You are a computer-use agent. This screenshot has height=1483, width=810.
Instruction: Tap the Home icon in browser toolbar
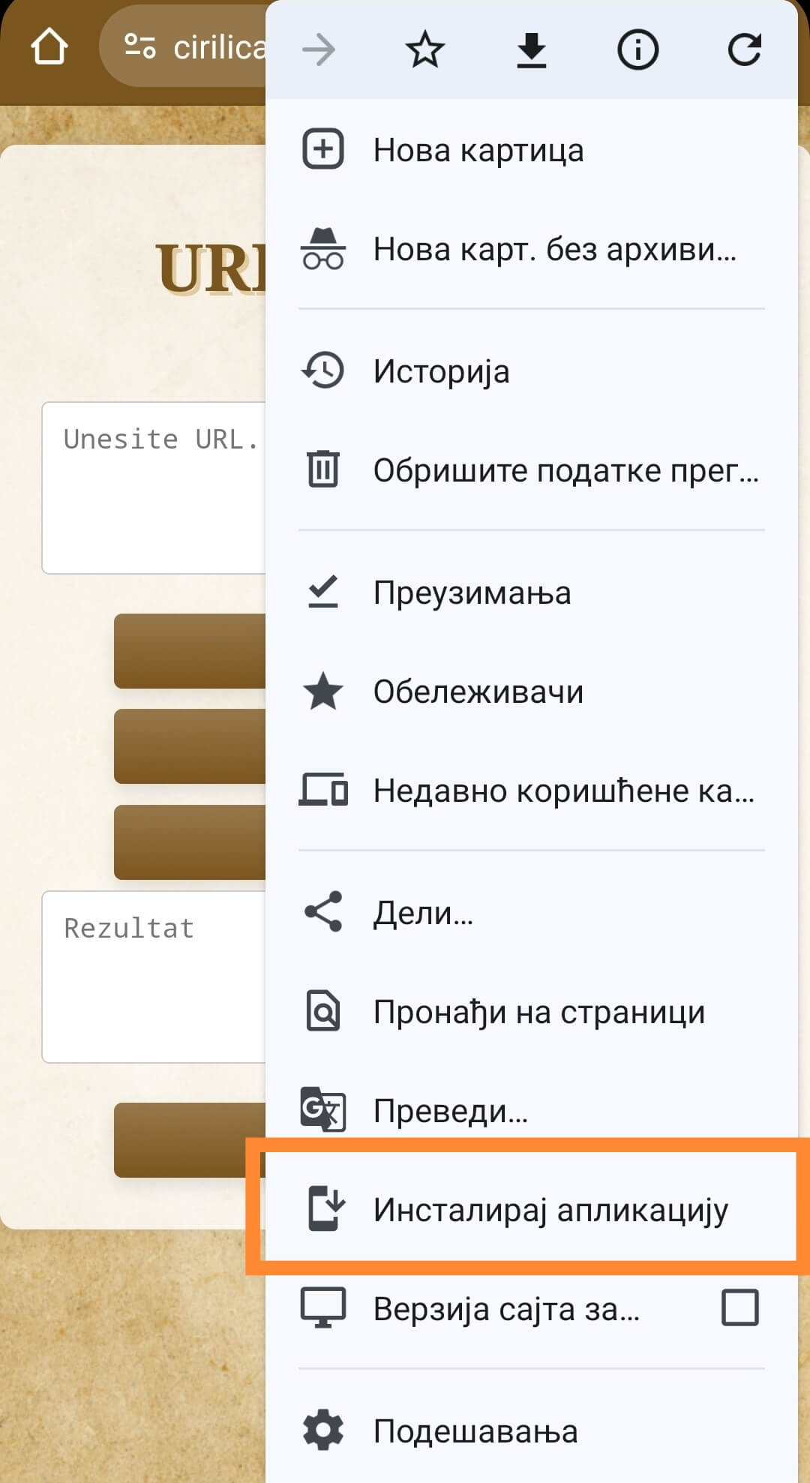[49, 47]
